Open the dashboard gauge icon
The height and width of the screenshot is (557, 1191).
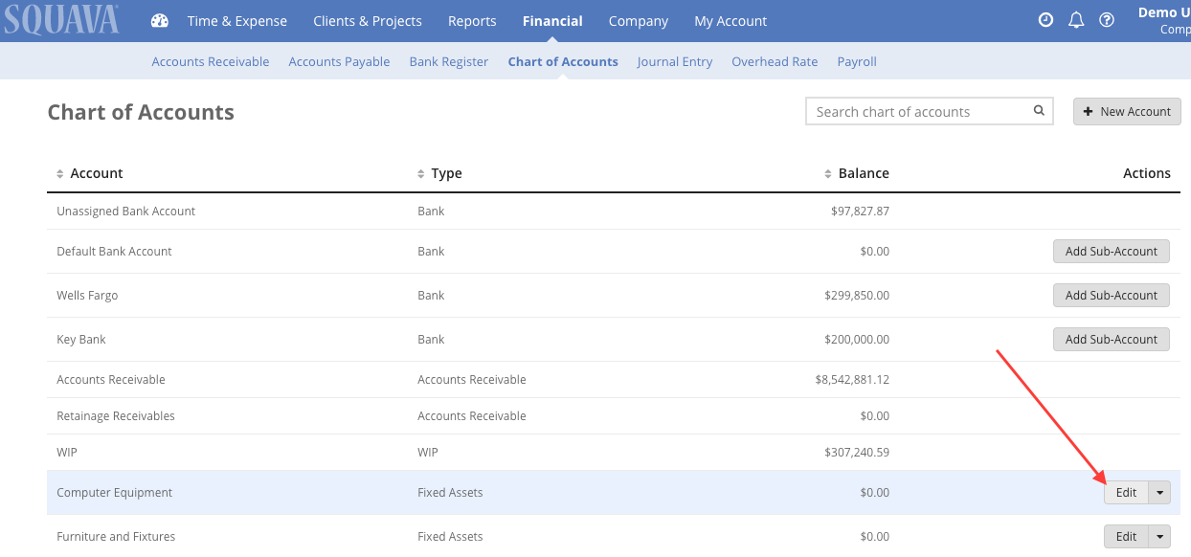click(159, 20)
